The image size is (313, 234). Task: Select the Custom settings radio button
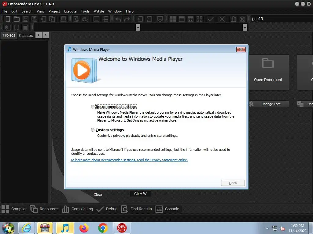point(92,130)
